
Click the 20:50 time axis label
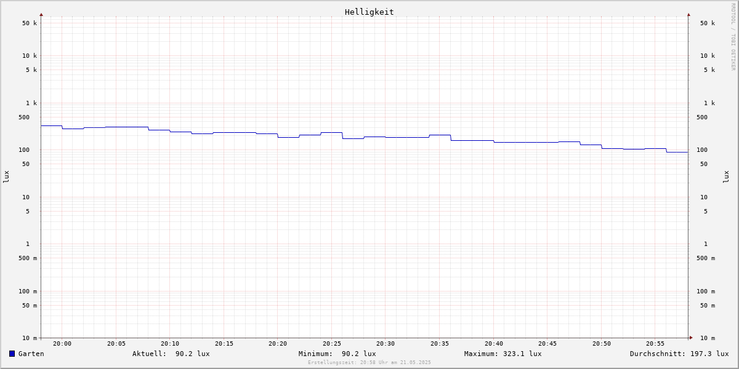click(602, 344)
